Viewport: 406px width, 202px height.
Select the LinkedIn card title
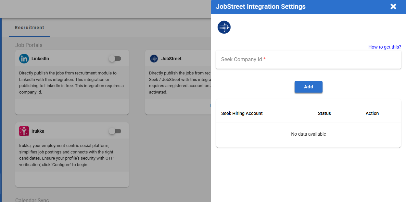40,59
